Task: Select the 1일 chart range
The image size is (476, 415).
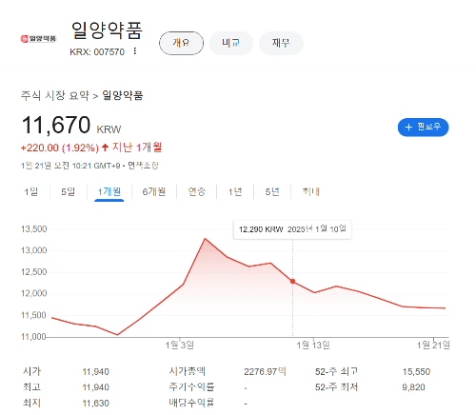Action: [x=31, y=191]
